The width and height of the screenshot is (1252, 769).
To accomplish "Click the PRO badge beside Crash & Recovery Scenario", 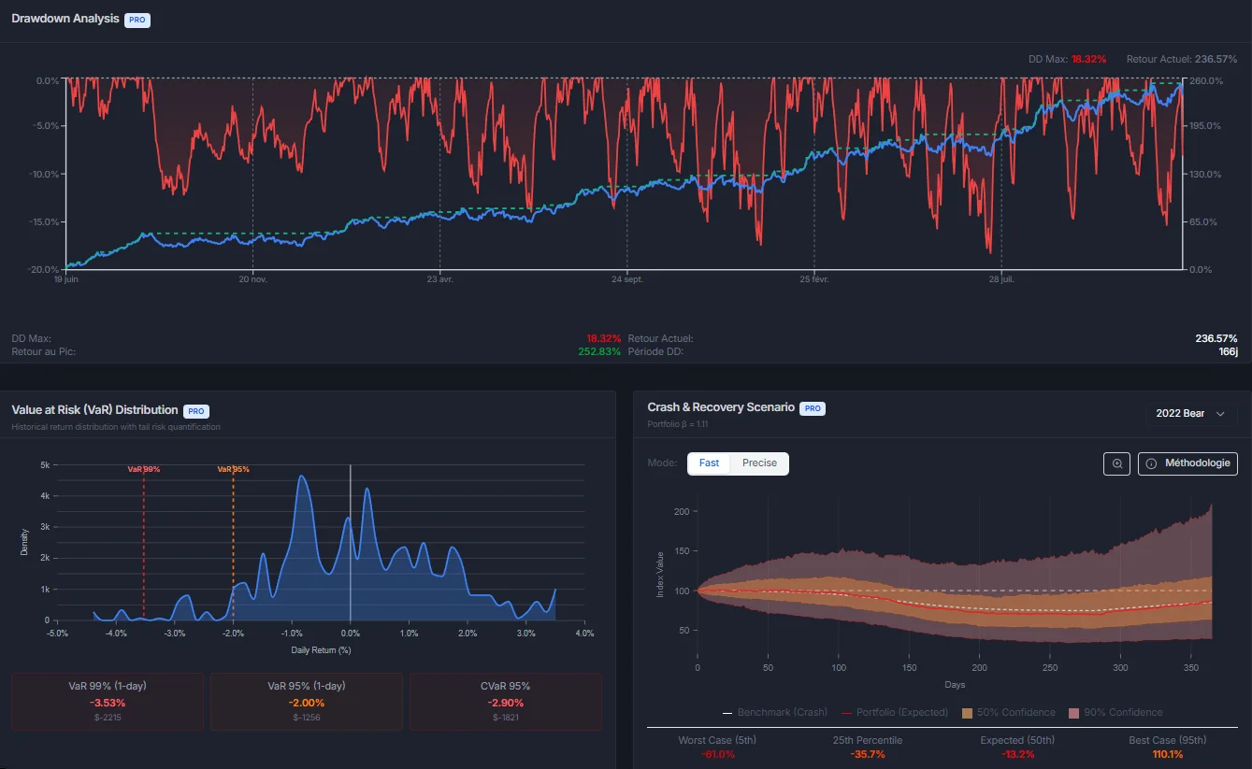I will [812, 407].
